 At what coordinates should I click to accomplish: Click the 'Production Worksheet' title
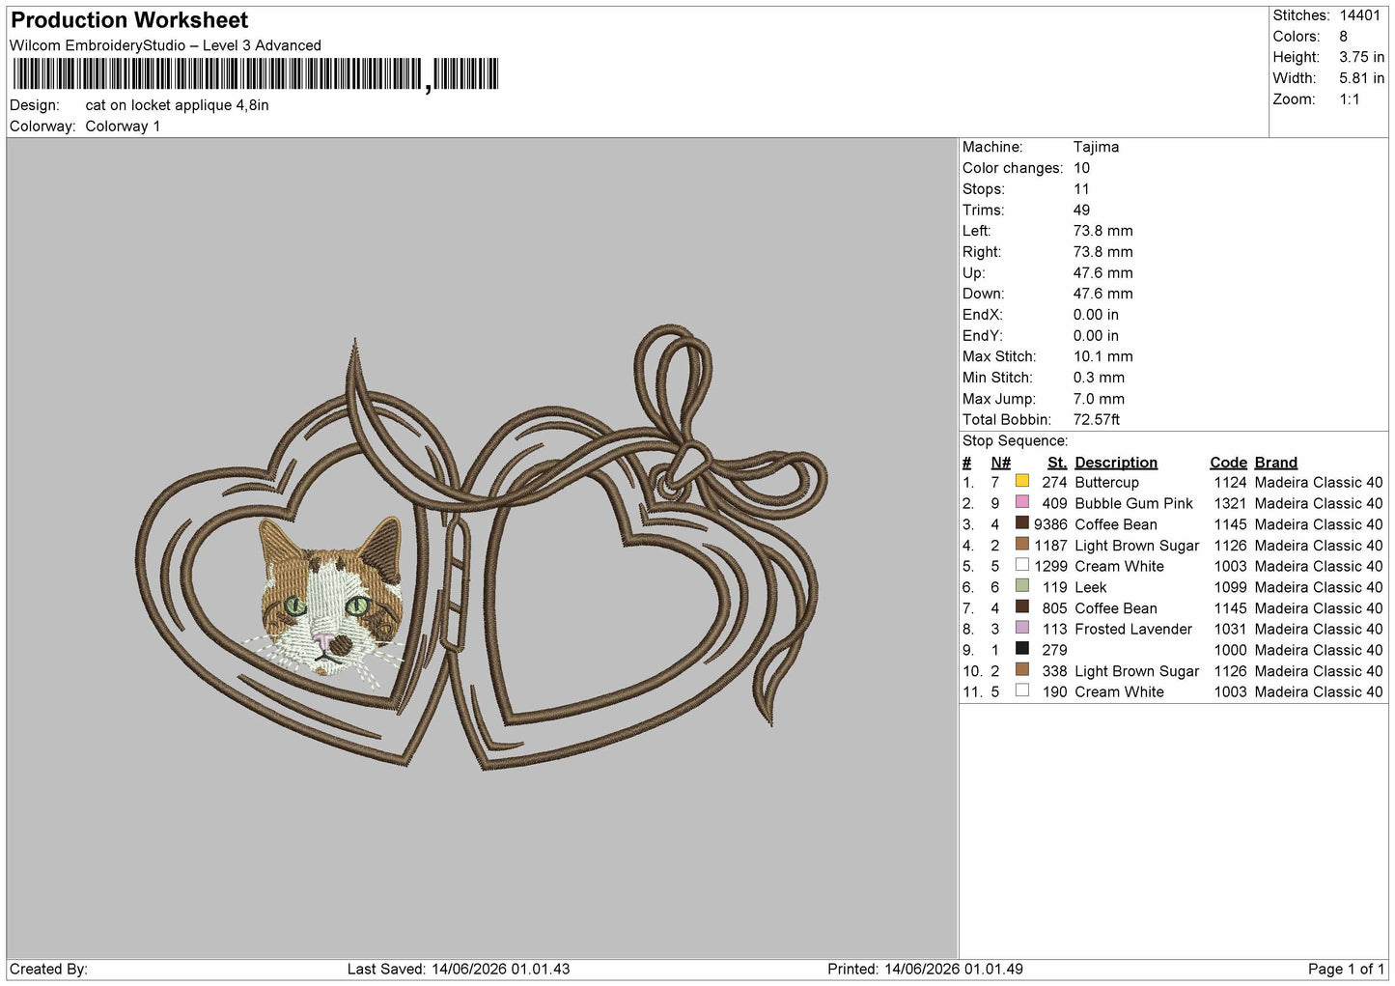(x=129, y=20)
